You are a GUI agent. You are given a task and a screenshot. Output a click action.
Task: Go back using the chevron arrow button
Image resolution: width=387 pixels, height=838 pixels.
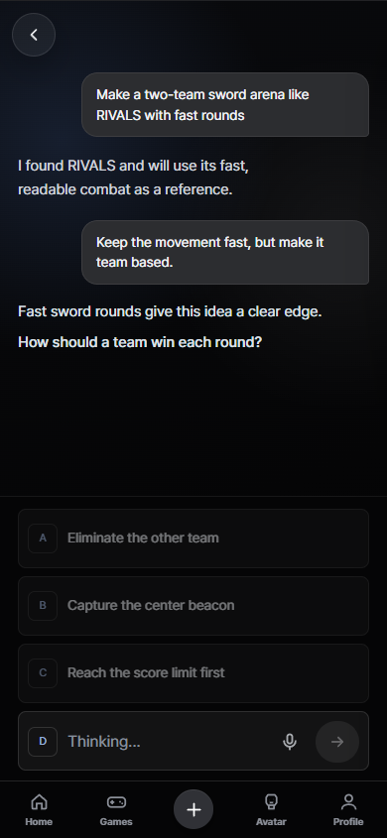34,35
